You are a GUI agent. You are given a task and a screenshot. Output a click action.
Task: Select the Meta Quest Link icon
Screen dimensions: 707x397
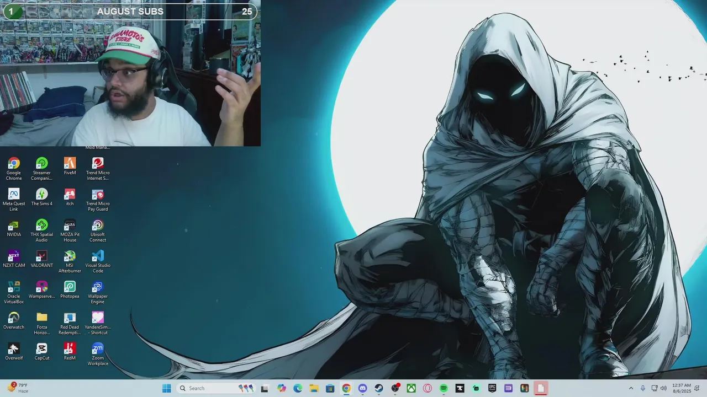[14, 200]
